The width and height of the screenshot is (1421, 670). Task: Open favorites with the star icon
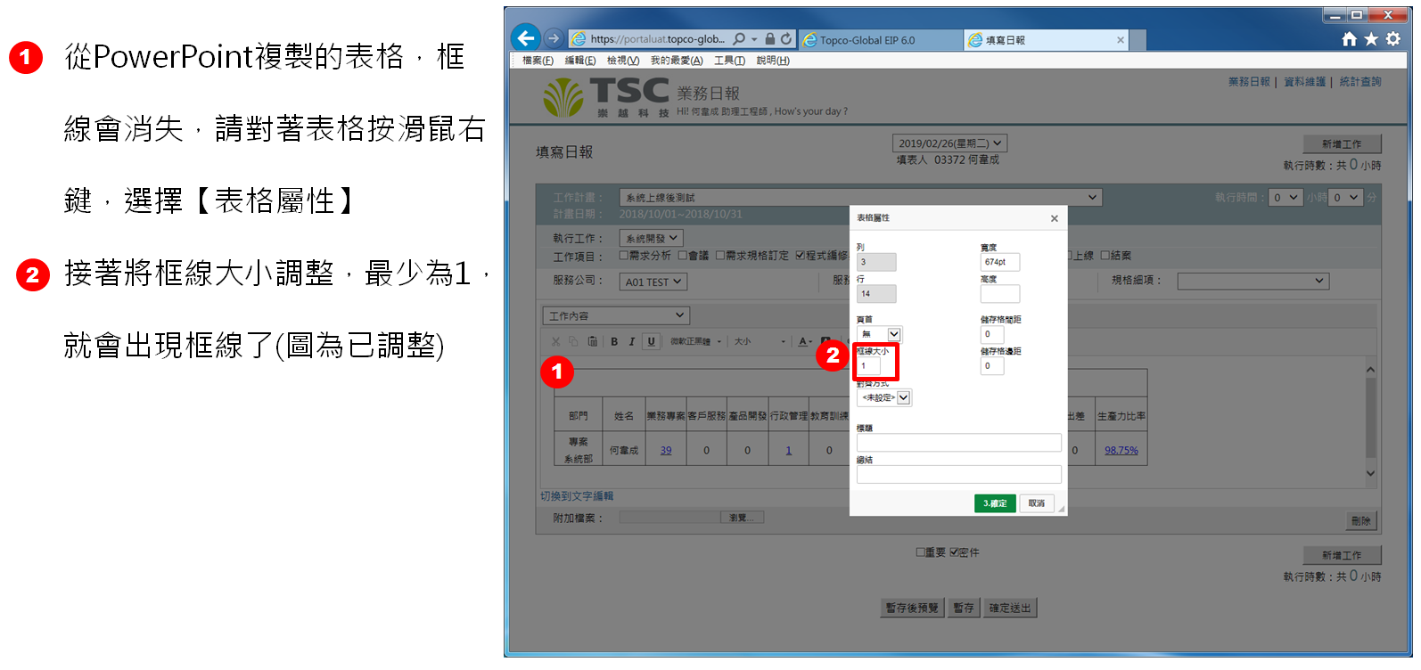(1371, 39)
